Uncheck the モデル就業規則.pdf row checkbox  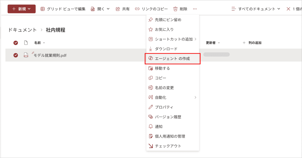point(16,55)
